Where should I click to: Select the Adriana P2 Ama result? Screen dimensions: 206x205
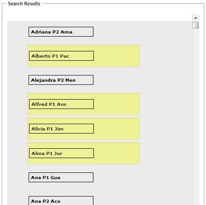tap(61, 32)
